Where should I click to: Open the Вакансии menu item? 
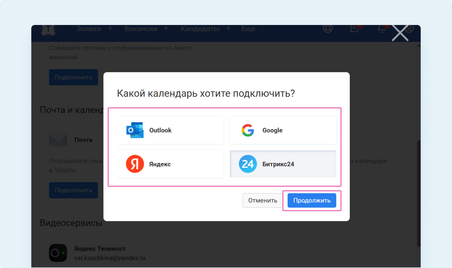coord(141,29)
